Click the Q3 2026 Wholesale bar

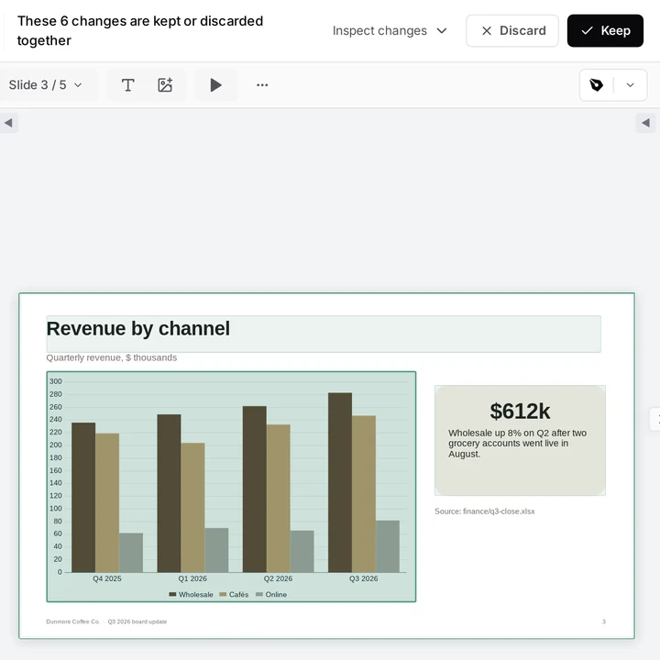pyautogui.click(x=340, y=482)
